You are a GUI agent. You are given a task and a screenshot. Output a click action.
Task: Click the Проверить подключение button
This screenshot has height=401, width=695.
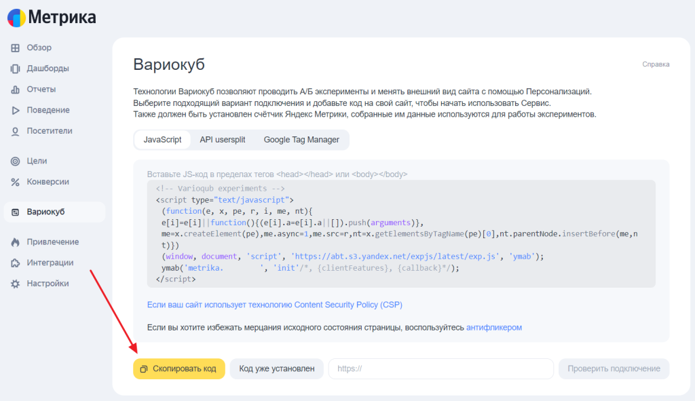click(614, 368)
